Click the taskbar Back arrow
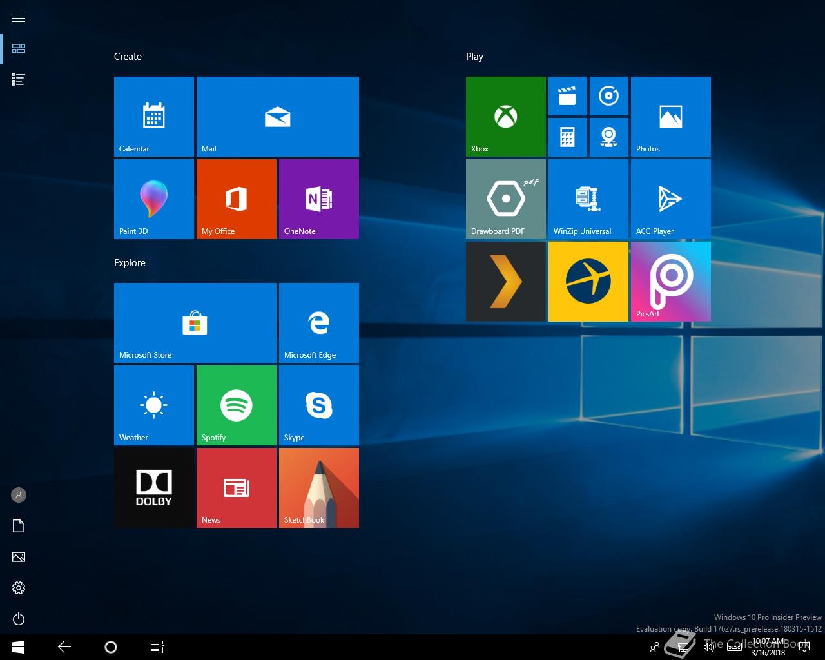Image resolution: width=825 pixels, height=660 pixels. [64, 647]
